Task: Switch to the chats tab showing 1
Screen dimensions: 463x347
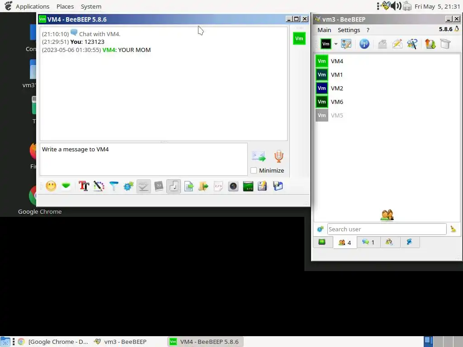Action: coord(368,242)
